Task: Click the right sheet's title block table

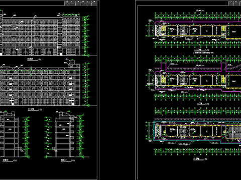Action: [234, 3]
